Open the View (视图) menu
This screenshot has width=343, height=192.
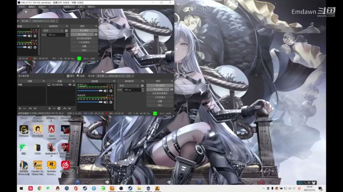point(42,7)
